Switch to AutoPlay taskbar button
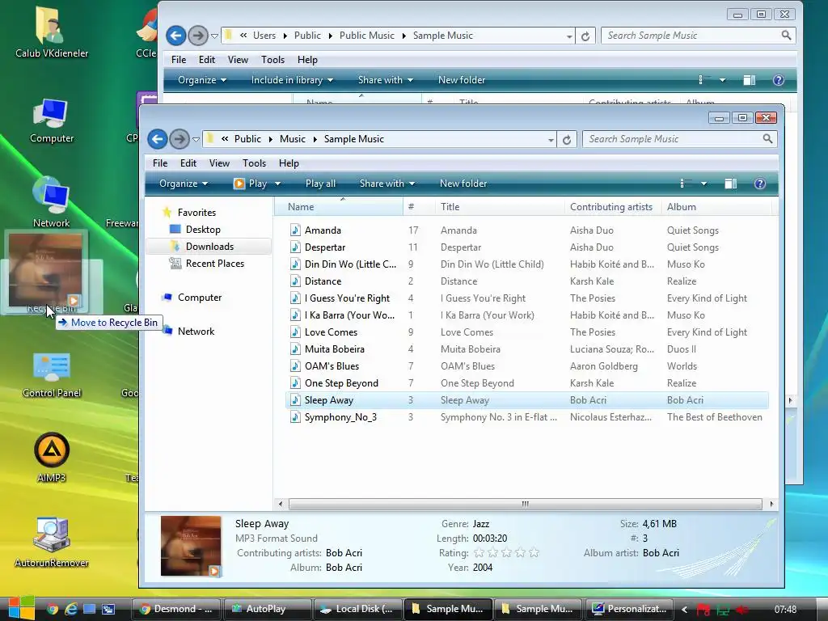Image resolution: width=828 pixels, height=621 pixels. coord(268,609)
